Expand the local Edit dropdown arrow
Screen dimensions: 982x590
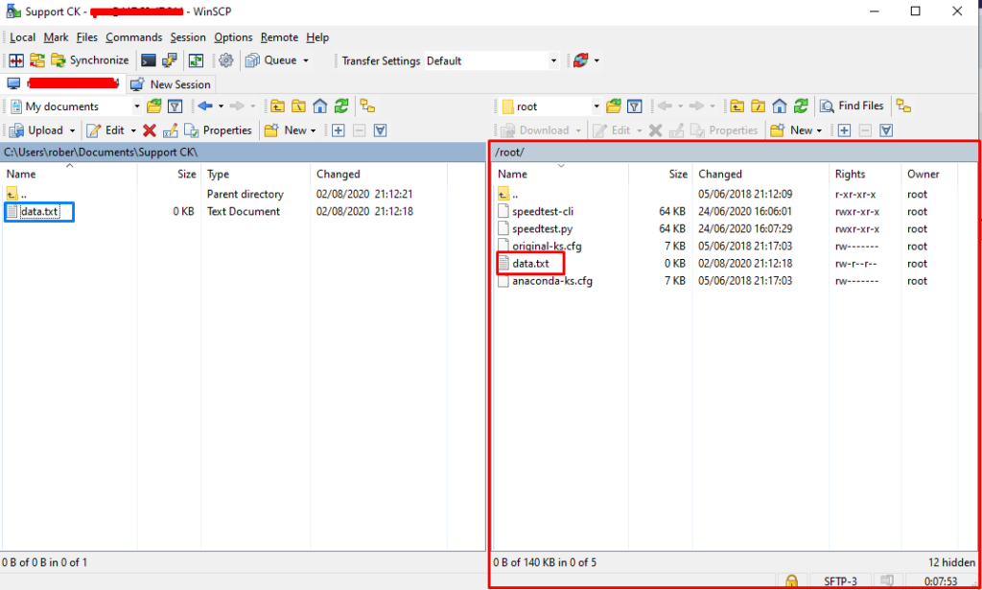[x=133, y=130]
